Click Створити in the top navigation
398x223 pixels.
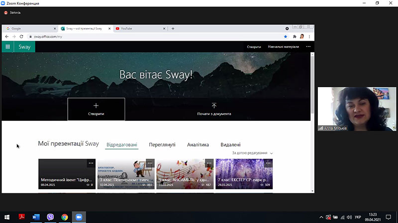point(254,47)
